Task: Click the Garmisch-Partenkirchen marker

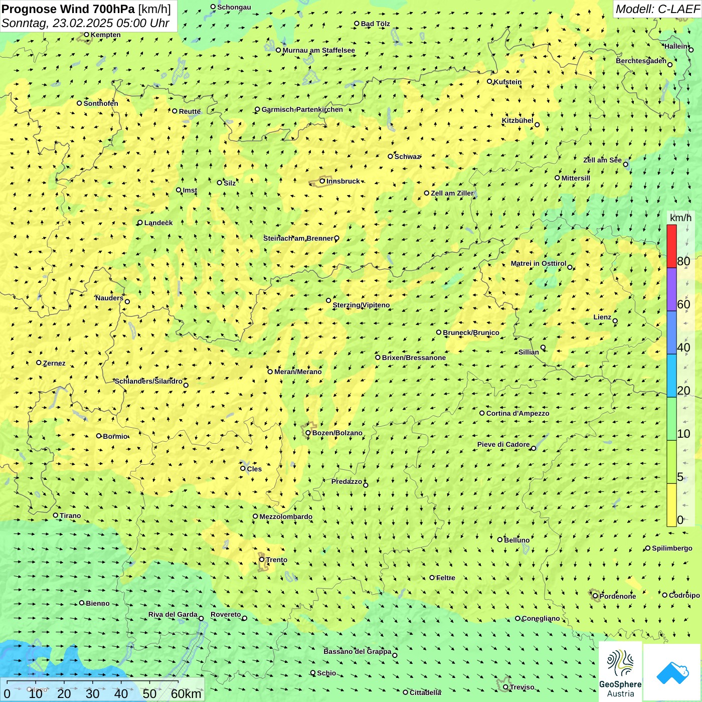Action: click(257, 109)
